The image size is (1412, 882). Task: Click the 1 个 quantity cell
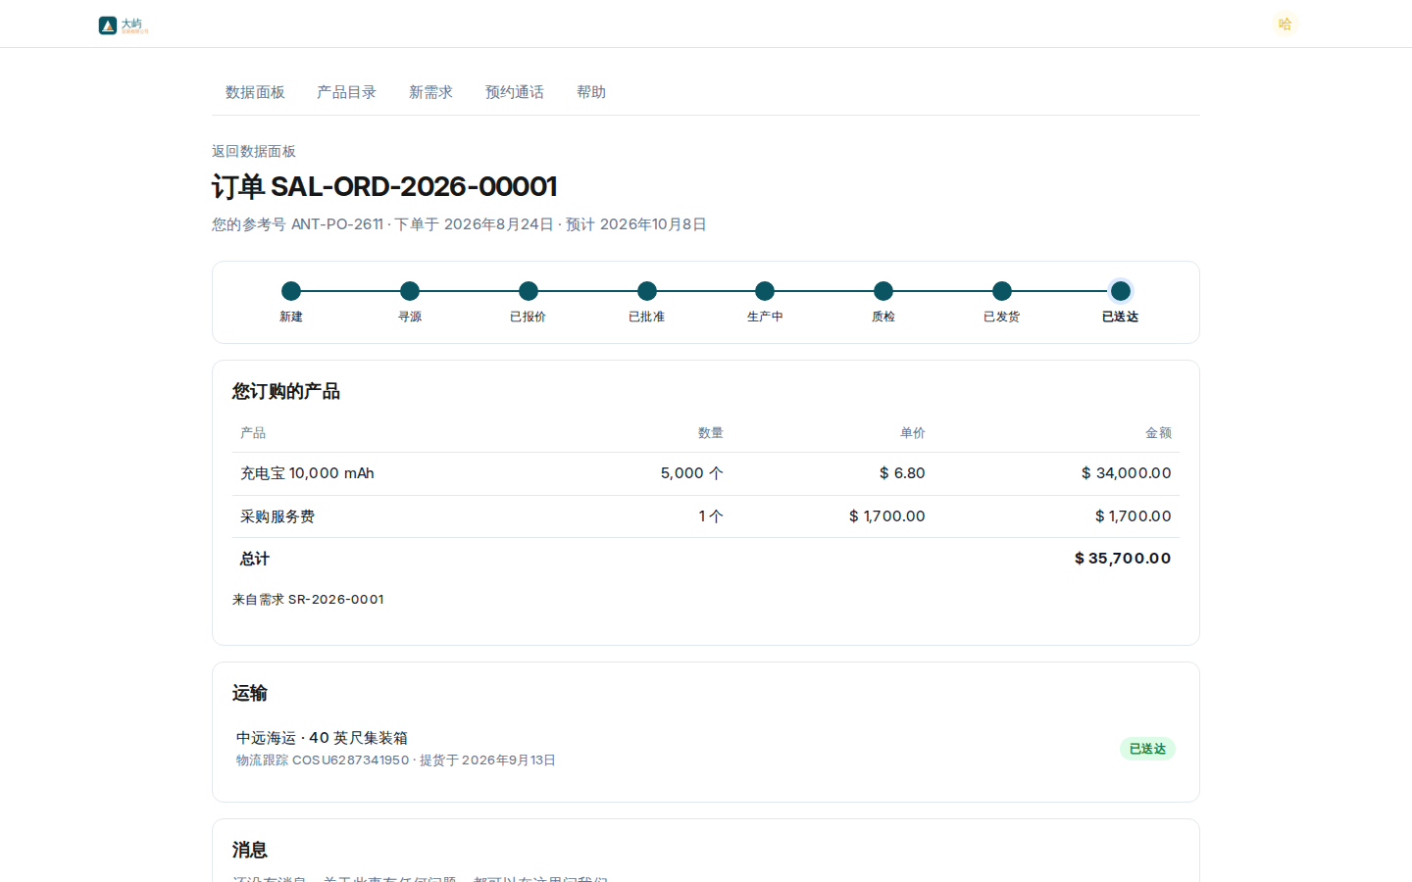(x=711, y=516)
